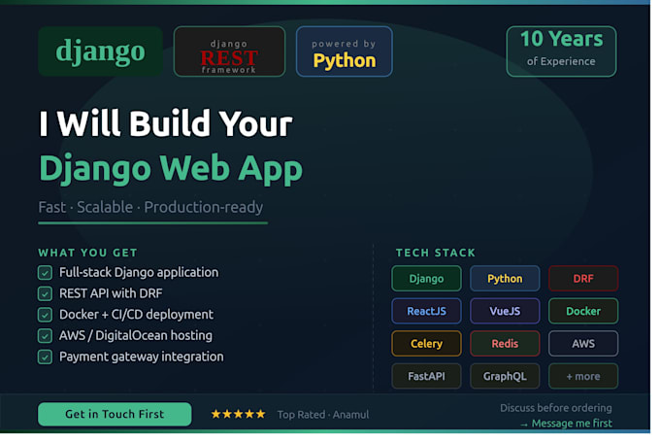Click the powered by Python badge
660x443 pixels.
tap(344, 51)
